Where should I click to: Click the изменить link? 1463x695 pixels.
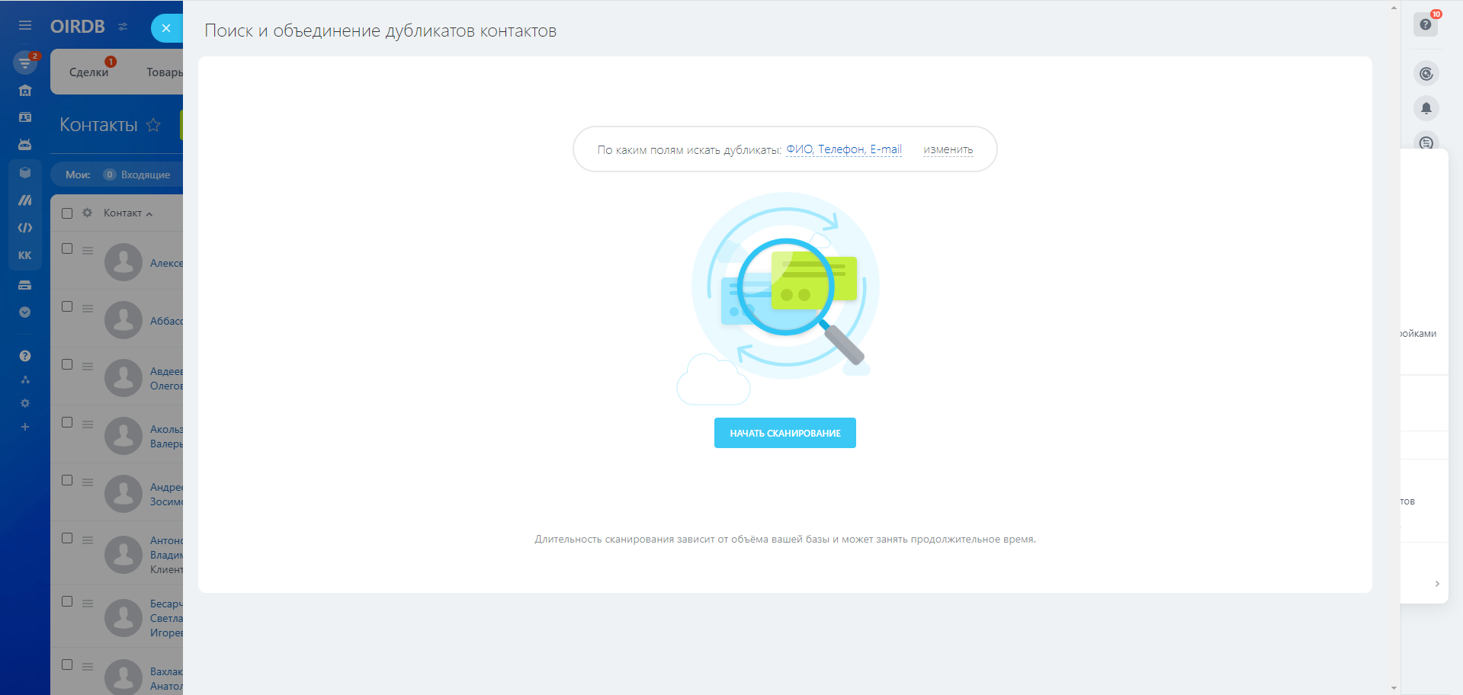948,149
